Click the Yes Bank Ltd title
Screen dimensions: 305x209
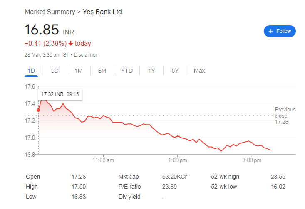click(x=102, y=12)
